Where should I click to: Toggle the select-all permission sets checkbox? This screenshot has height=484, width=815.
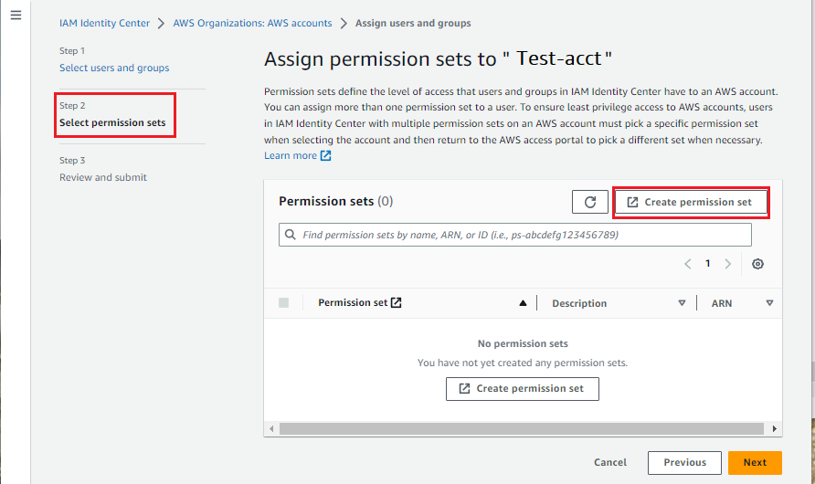284,303
